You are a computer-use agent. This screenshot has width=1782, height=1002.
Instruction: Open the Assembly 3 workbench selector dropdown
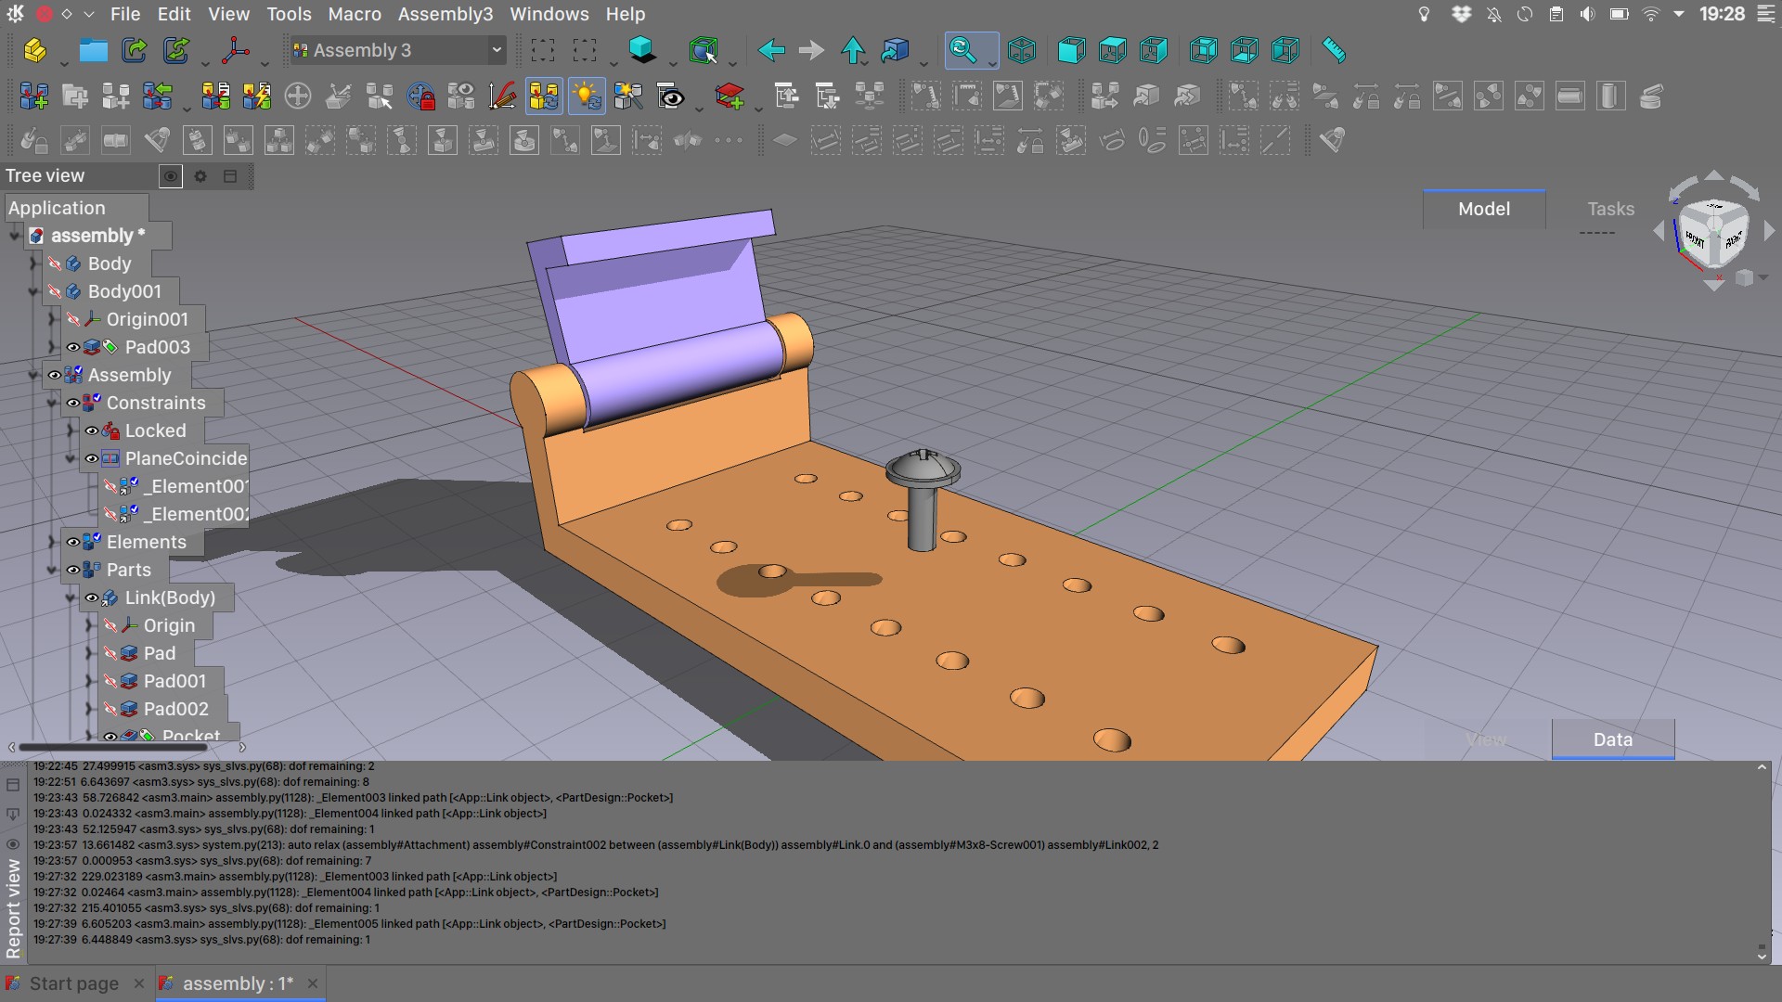coord(496,50)
